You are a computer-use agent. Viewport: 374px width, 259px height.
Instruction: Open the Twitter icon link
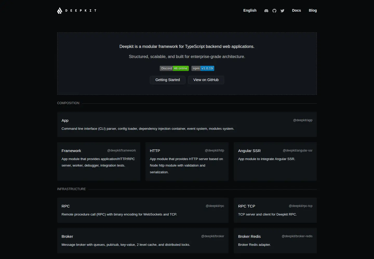pos(282,11)
